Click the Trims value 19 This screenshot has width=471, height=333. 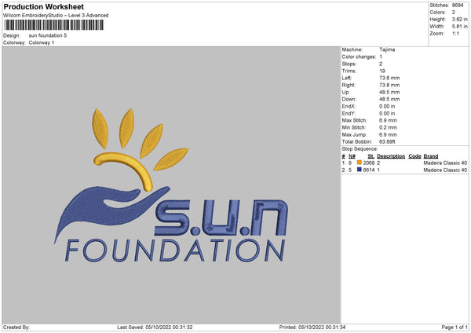(382, 71)
